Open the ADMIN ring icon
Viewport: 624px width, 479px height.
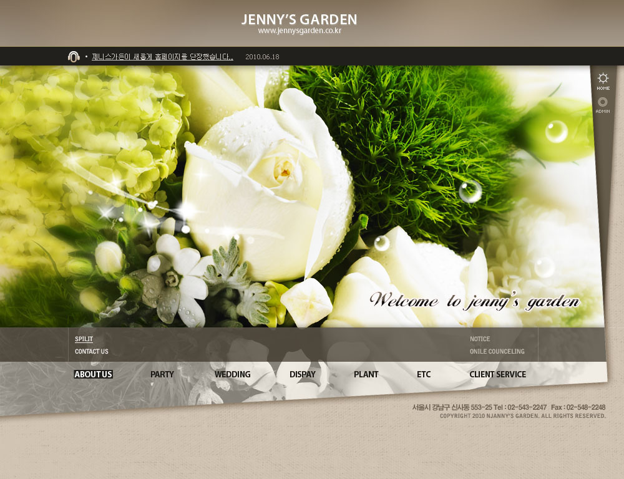tap(603, 102)
